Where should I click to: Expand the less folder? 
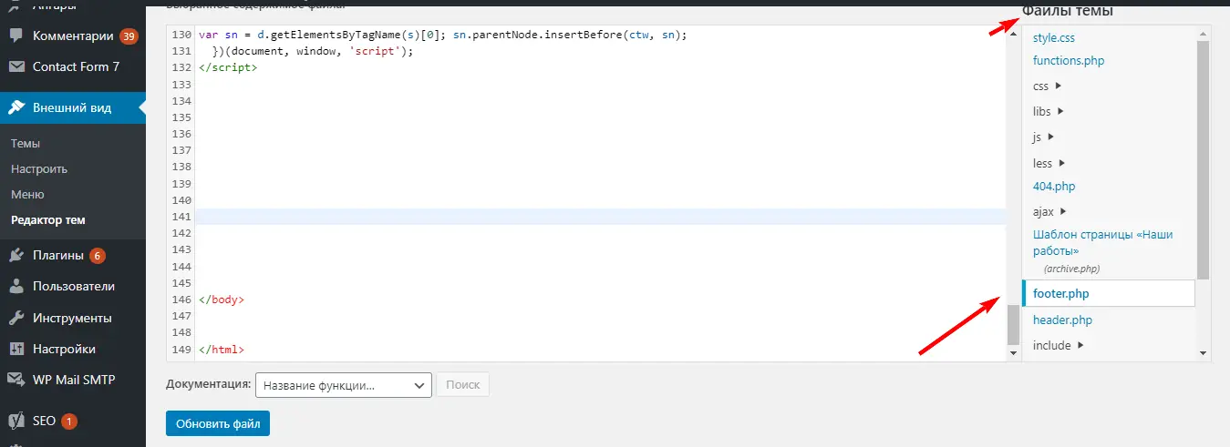[x=1049, y=163]
